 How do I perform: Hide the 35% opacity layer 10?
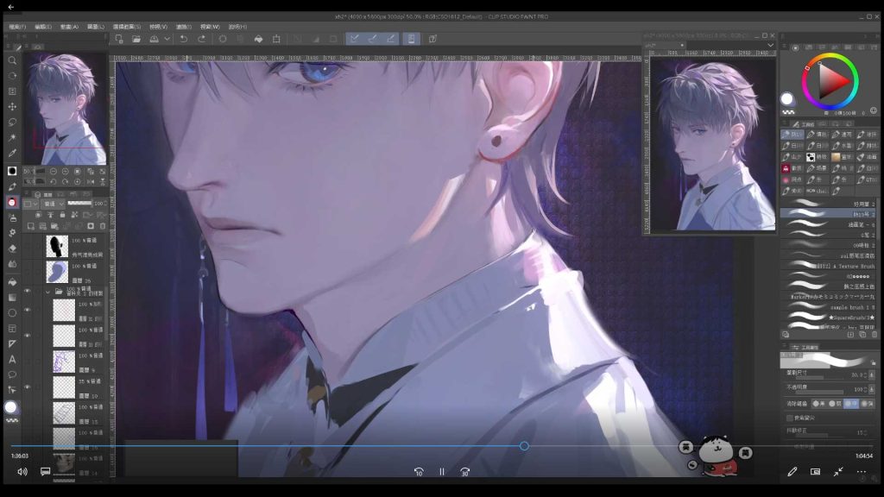(x=27, y=387)
